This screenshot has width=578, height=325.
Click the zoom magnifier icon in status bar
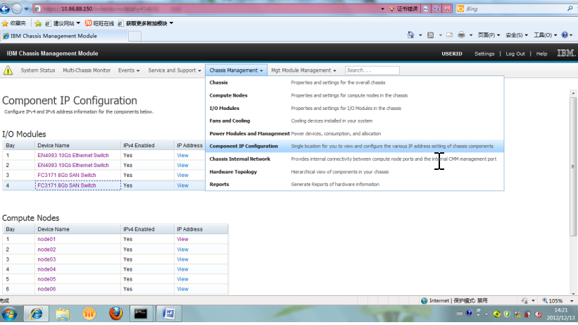click(545, 300)
